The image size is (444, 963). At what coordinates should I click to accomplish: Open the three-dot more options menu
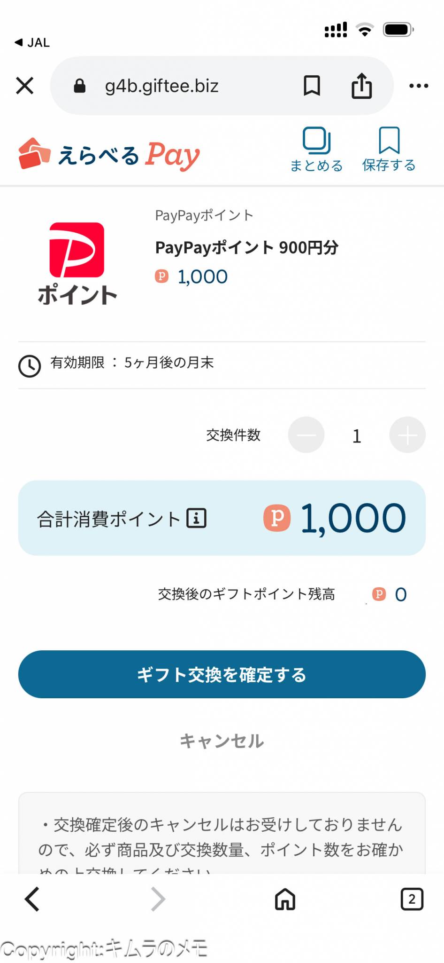point(419,86)
